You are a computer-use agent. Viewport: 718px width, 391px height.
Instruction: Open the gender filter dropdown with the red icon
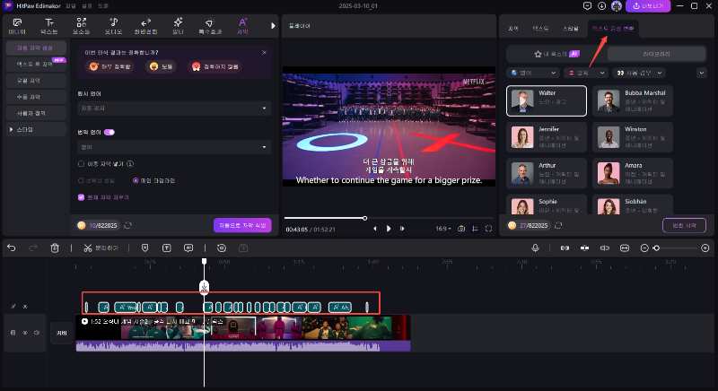tap(586, 74)
